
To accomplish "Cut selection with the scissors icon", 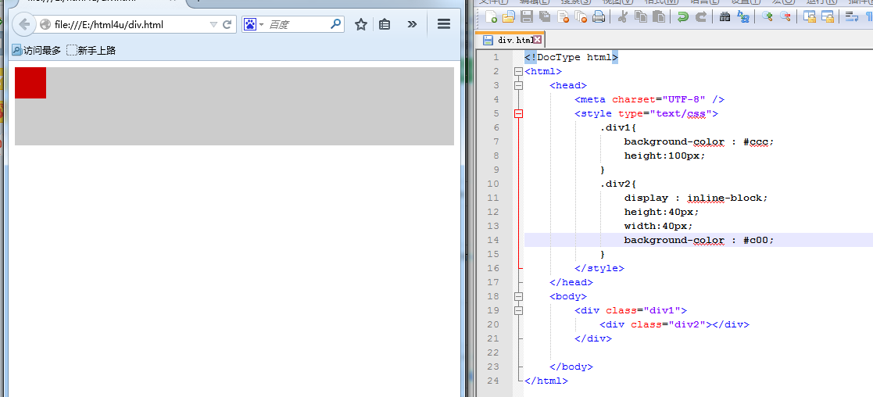I will (622, 16).
